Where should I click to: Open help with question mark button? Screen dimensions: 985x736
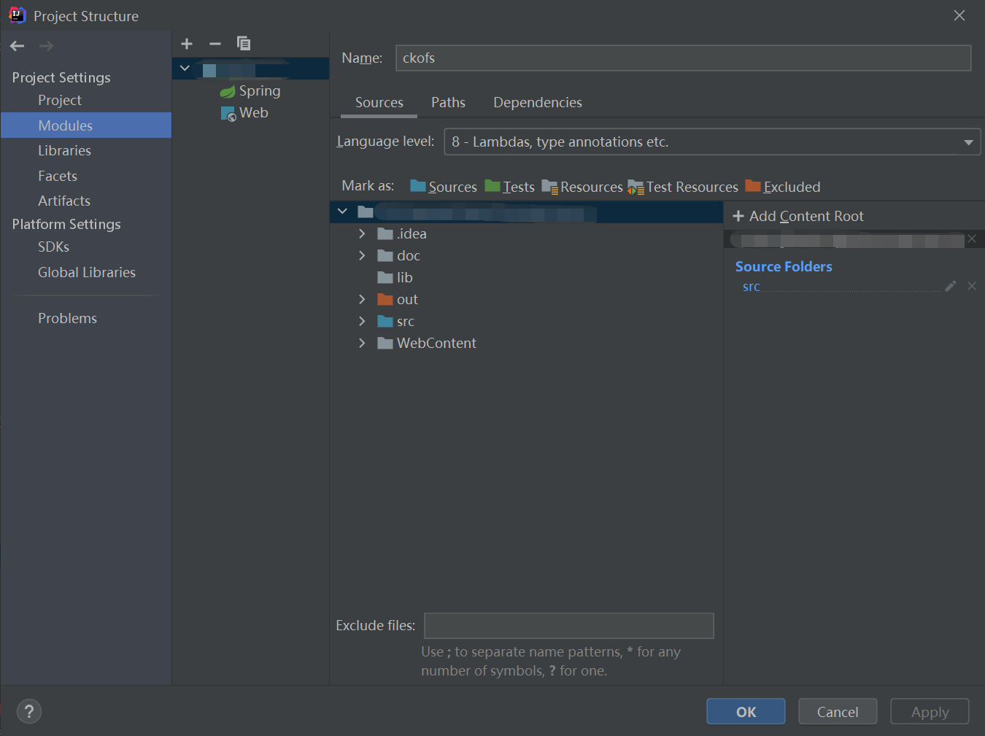click(x=29, y=711)
